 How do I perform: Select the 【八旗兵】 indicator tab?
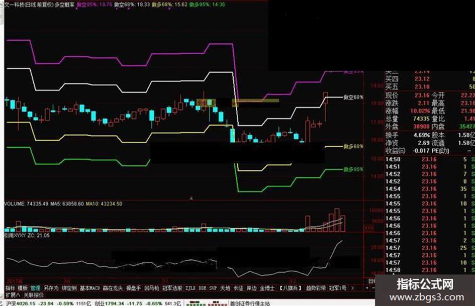tap(291, 288)
